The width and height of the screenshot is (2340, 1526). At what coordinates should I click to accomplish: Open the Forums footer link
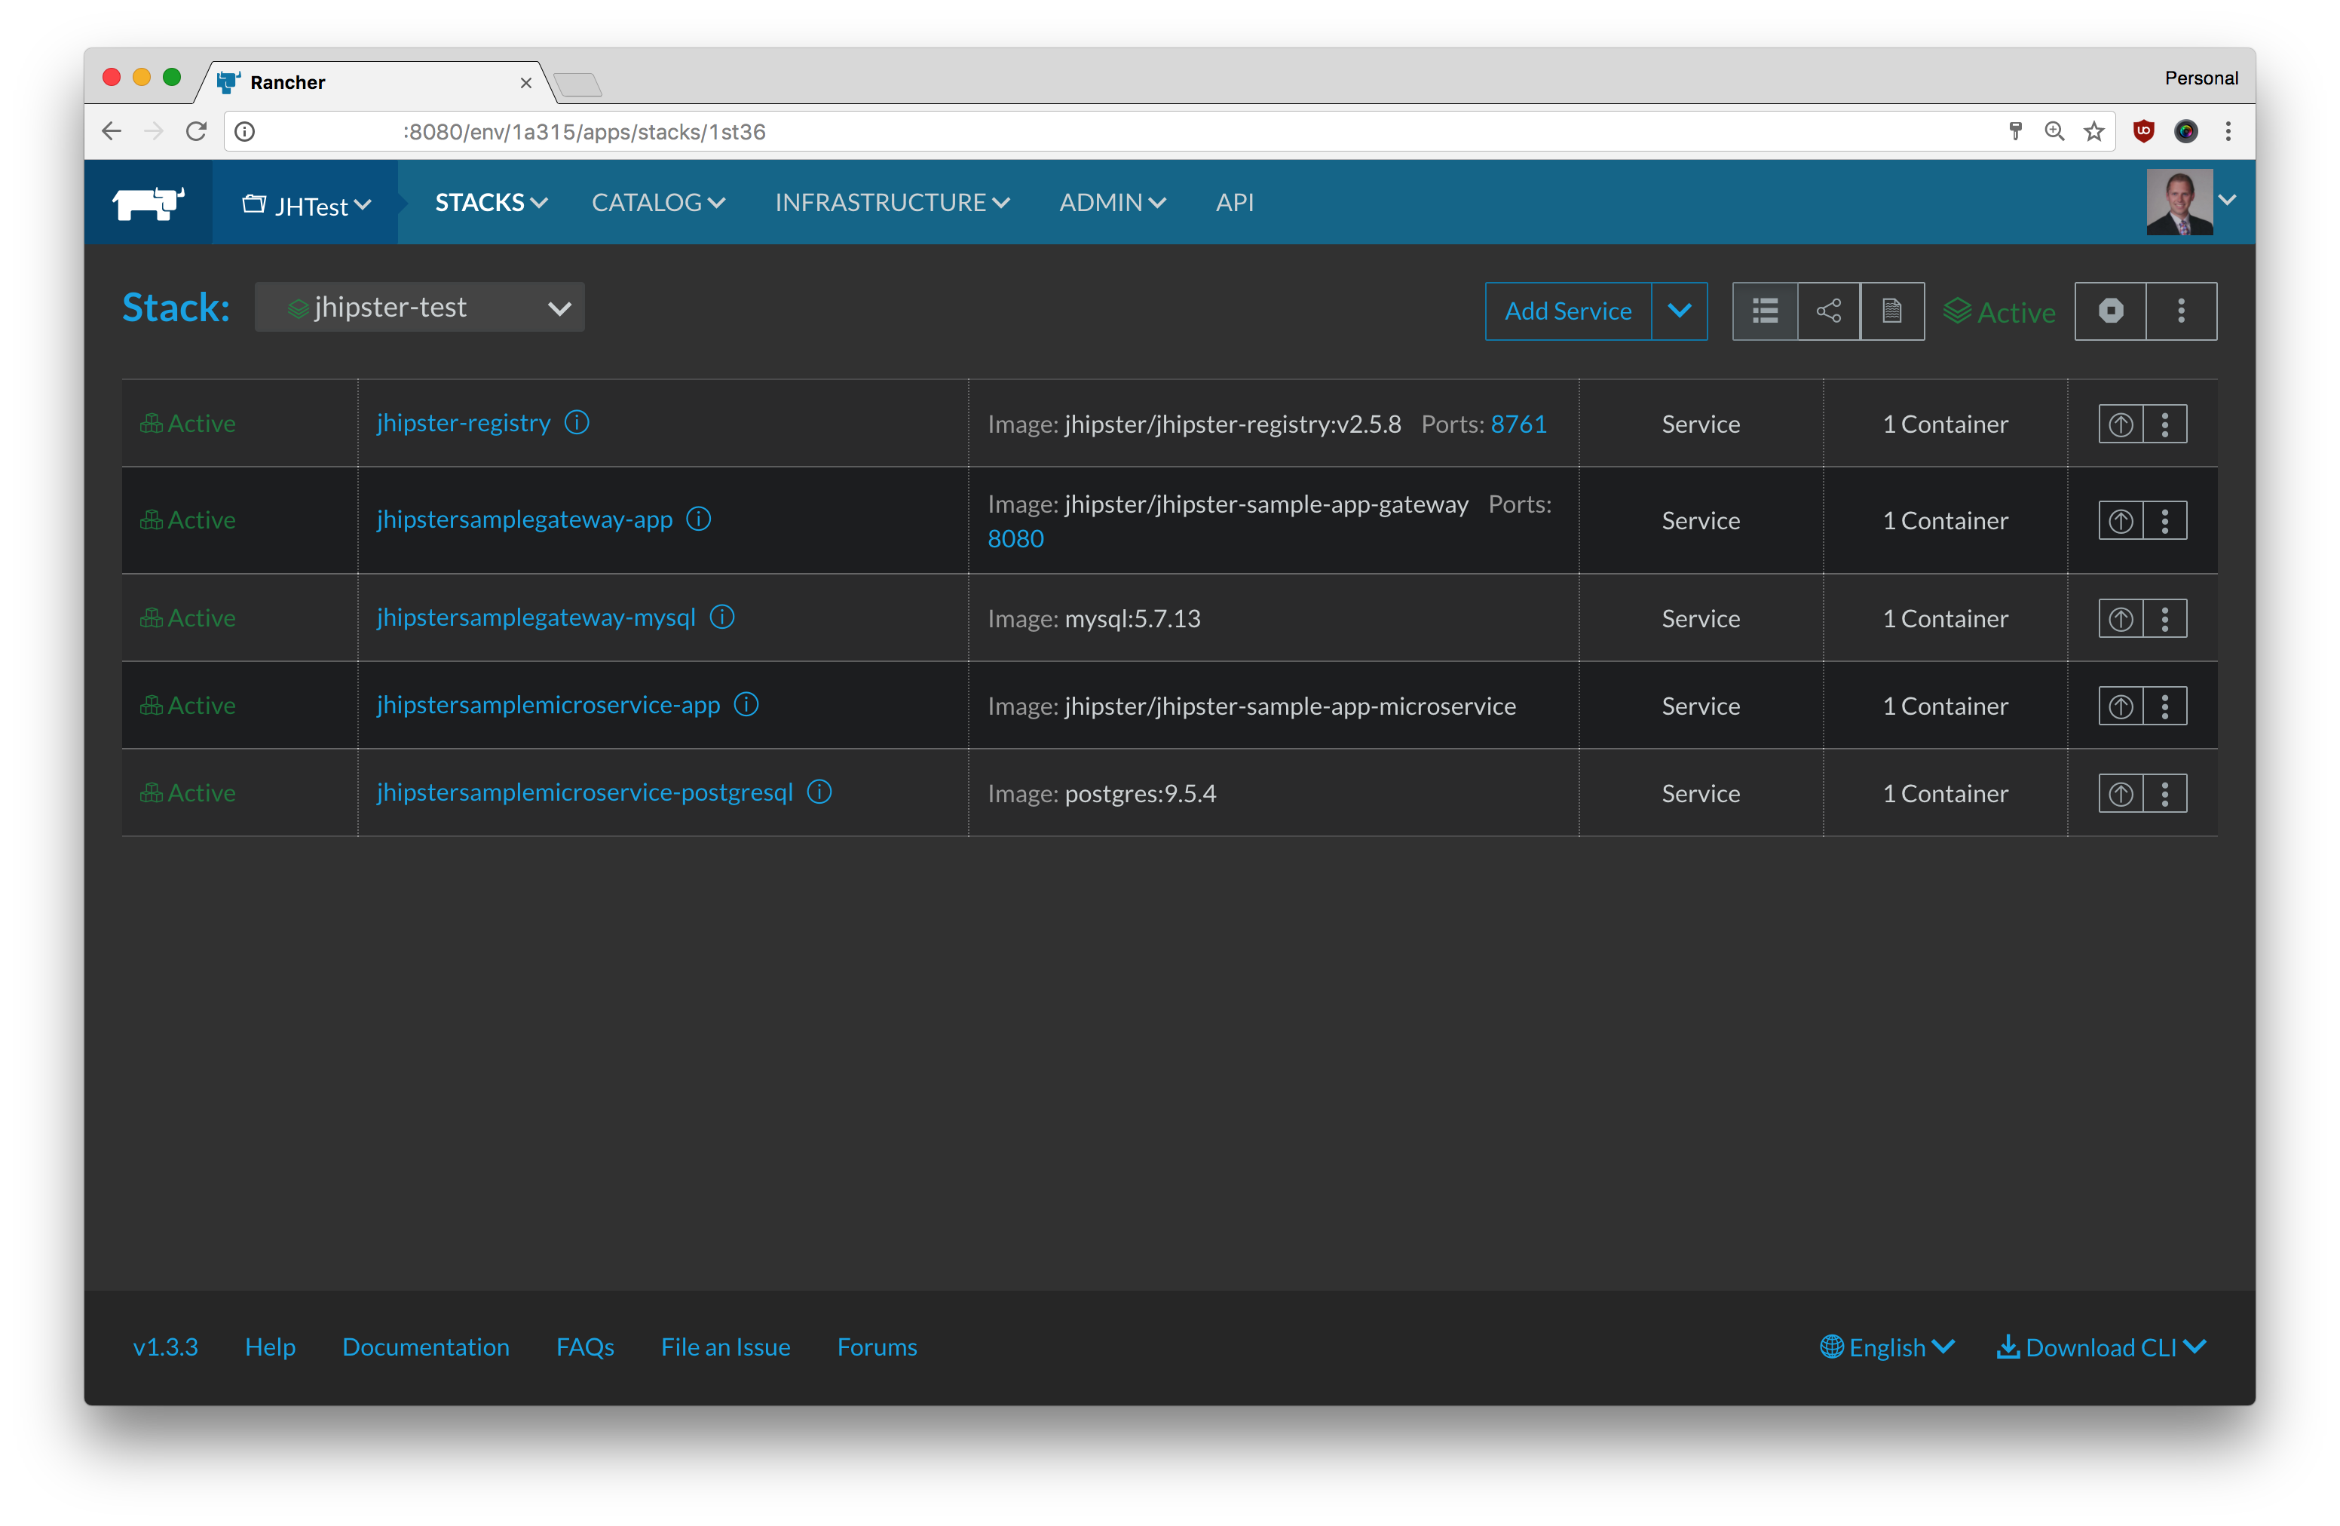[877, 1347]
